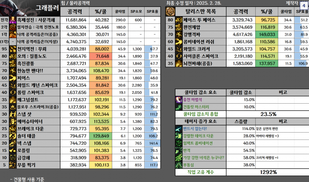Click the 사이클론 스파이크 talisman icon
309x182 pixels.
coord(179,56)
